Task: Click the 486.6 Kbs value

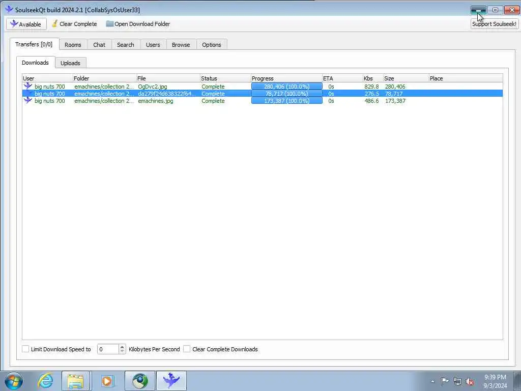Action: pyautogui.click(x=371, y=101)
